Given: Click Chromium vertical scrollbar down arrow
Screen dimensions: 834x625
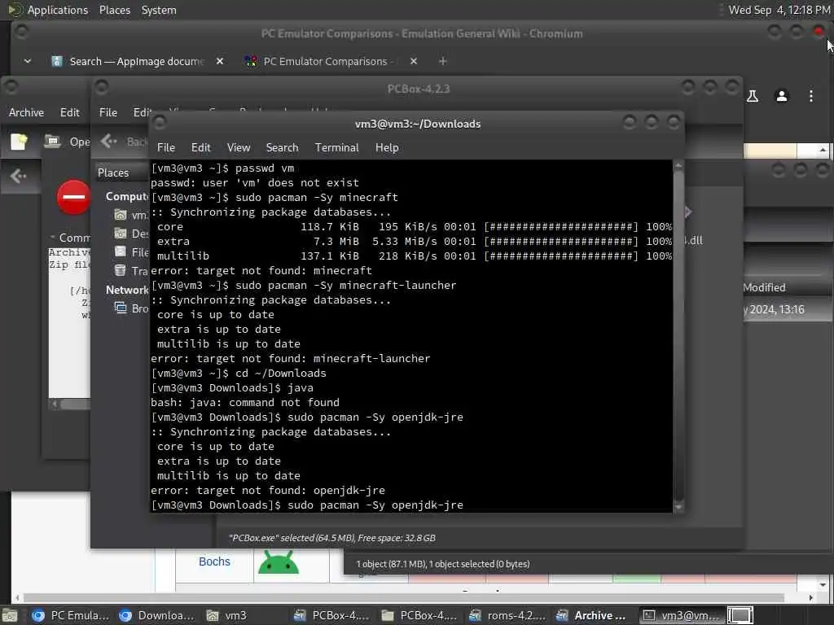Looking at the screenshot, I should point(823,584).
